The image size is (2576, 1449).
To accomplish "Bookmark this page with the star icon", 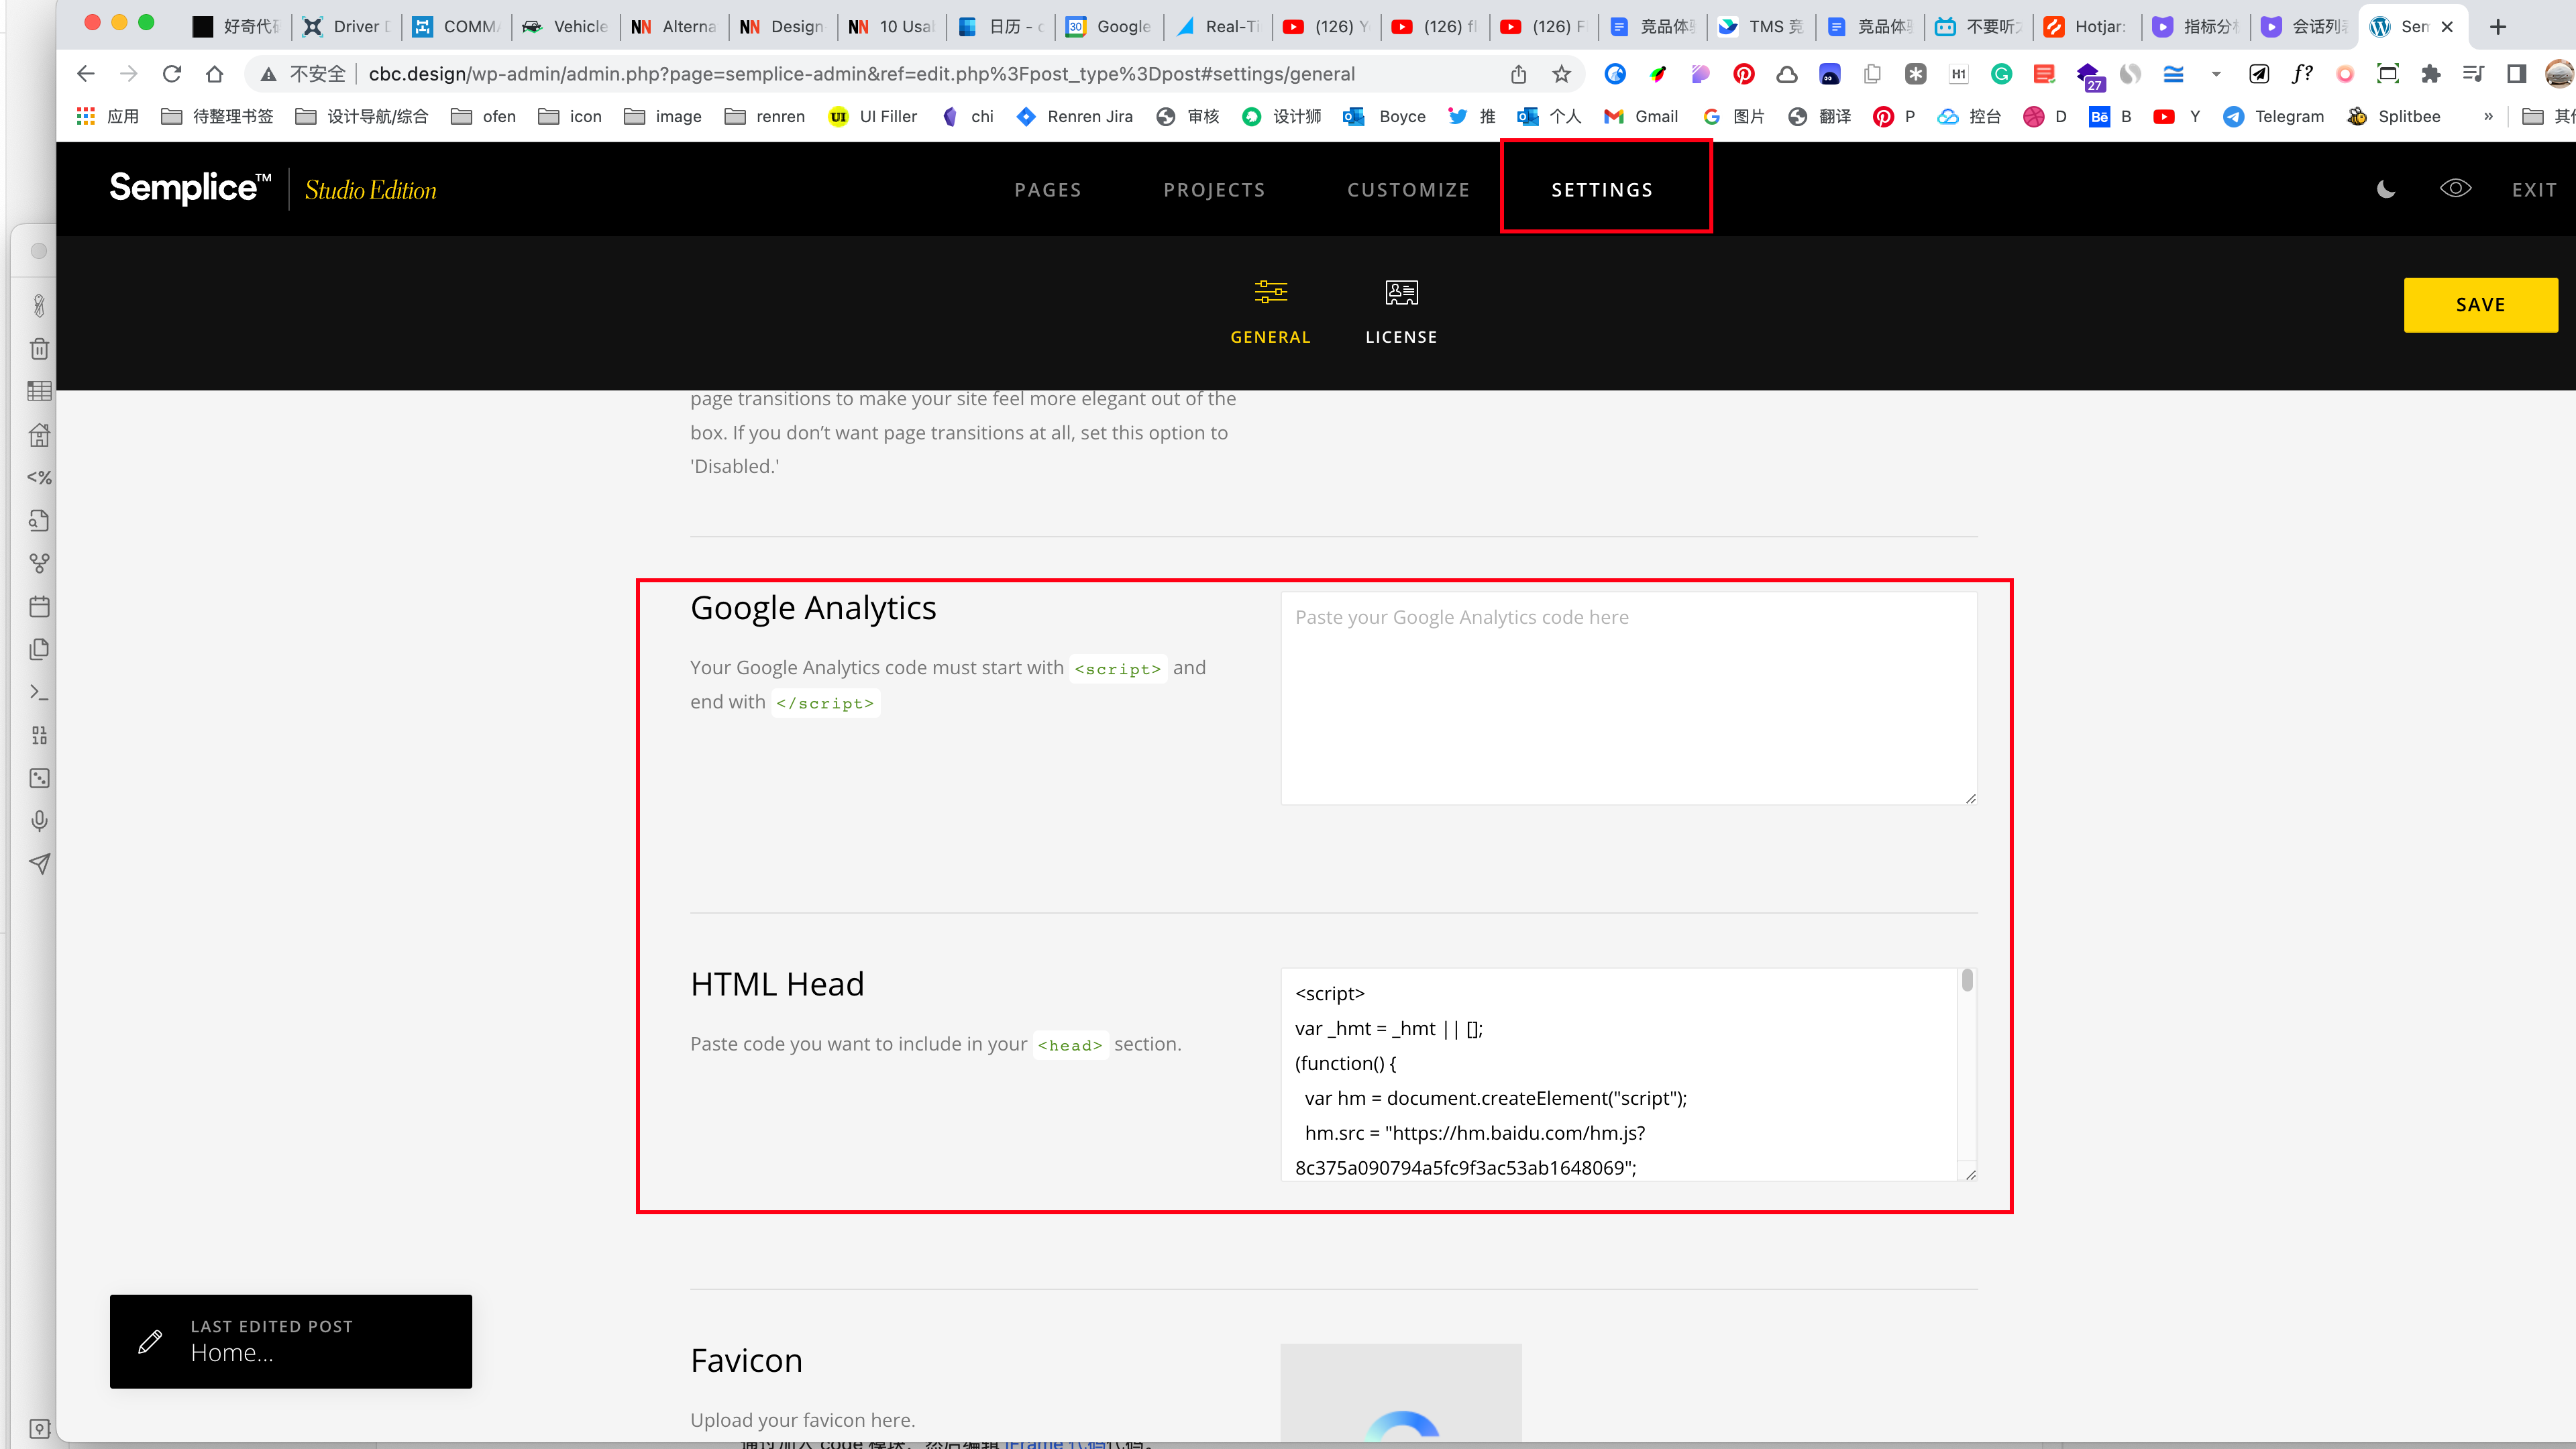I will [1561, 74].
